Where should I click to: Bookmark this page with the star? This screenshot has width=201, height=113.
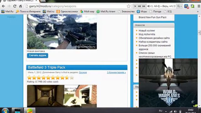coord(128,6)
